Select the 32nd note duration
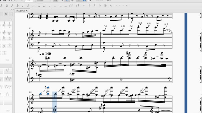Viewport: 202px width, 113px height. click(x=7, y=6)
